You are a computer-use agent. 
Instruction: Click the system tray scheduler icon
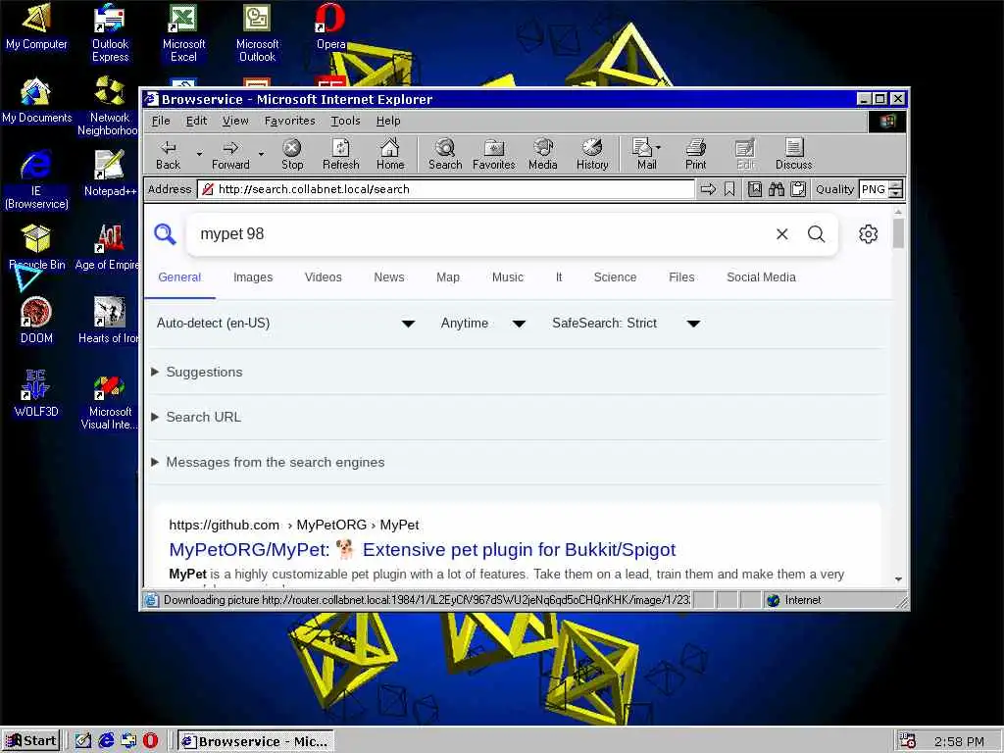point(907,741)
